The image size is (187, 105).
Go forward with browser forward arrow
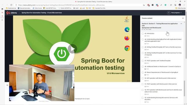click(x=7, y=5)
